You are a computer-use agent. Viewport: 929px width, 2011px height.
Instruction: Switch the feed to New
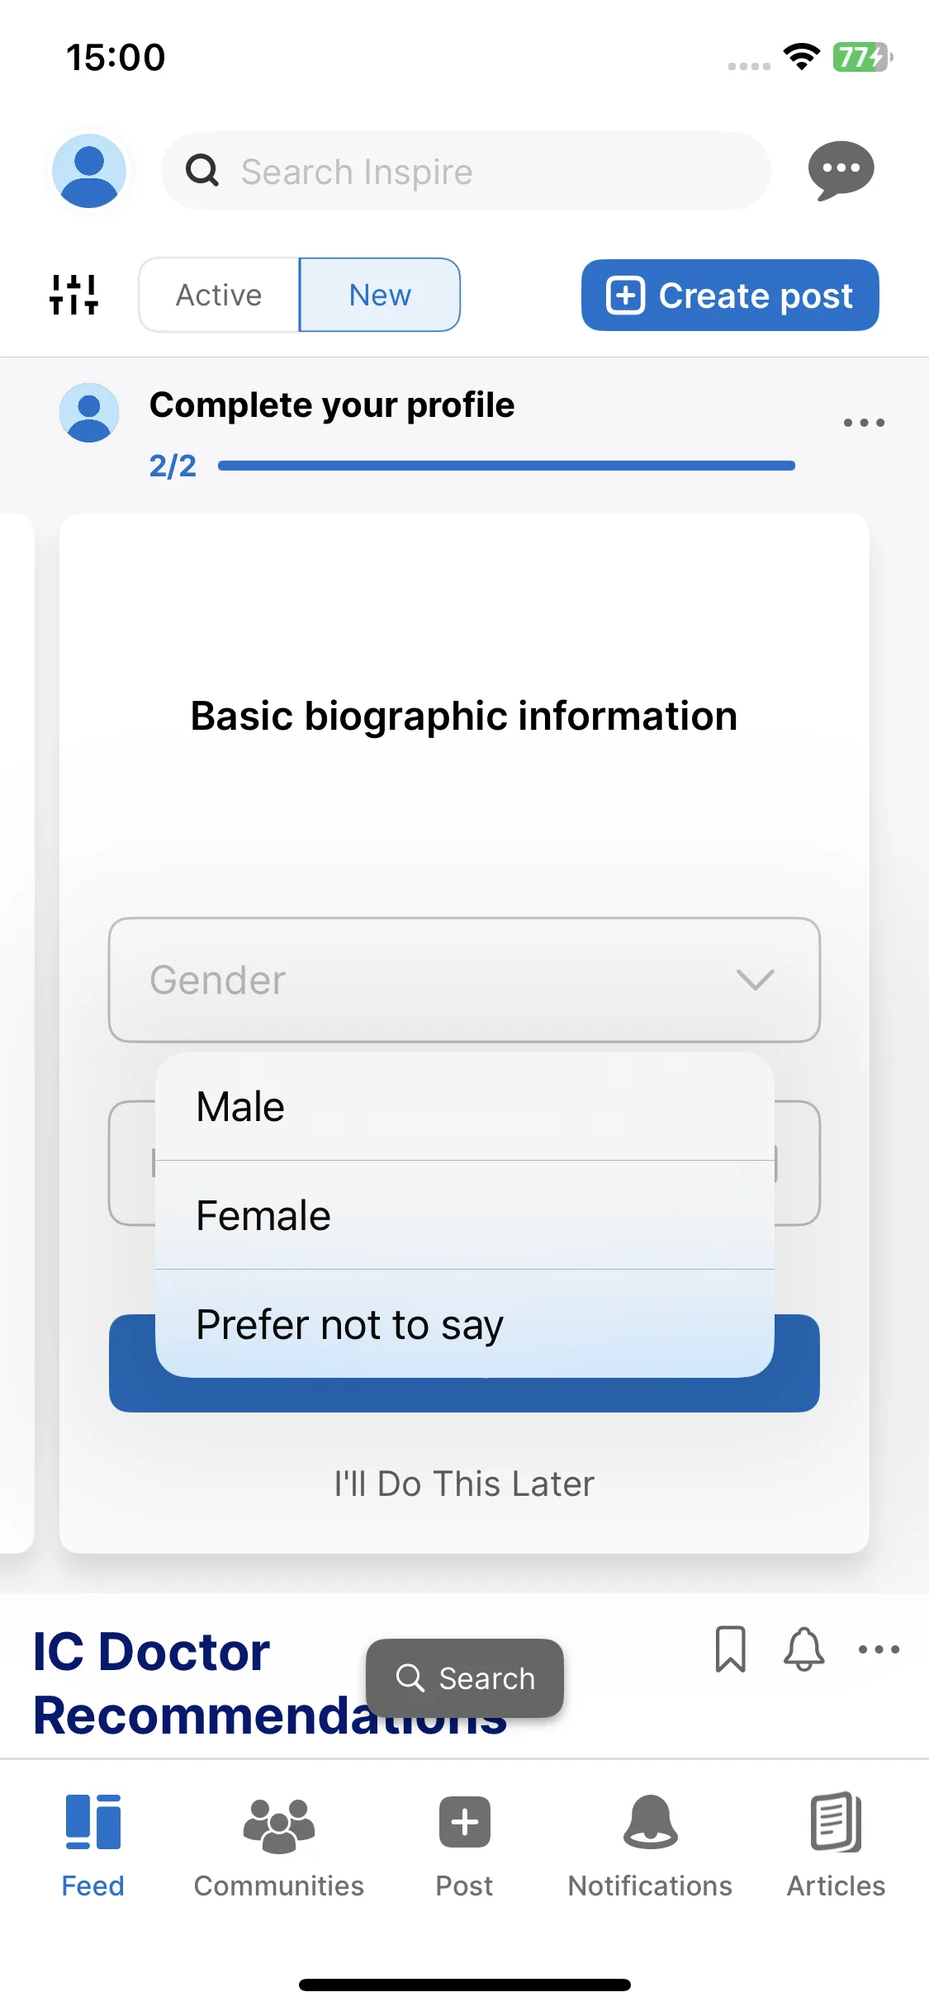click(x=380, y=295)
